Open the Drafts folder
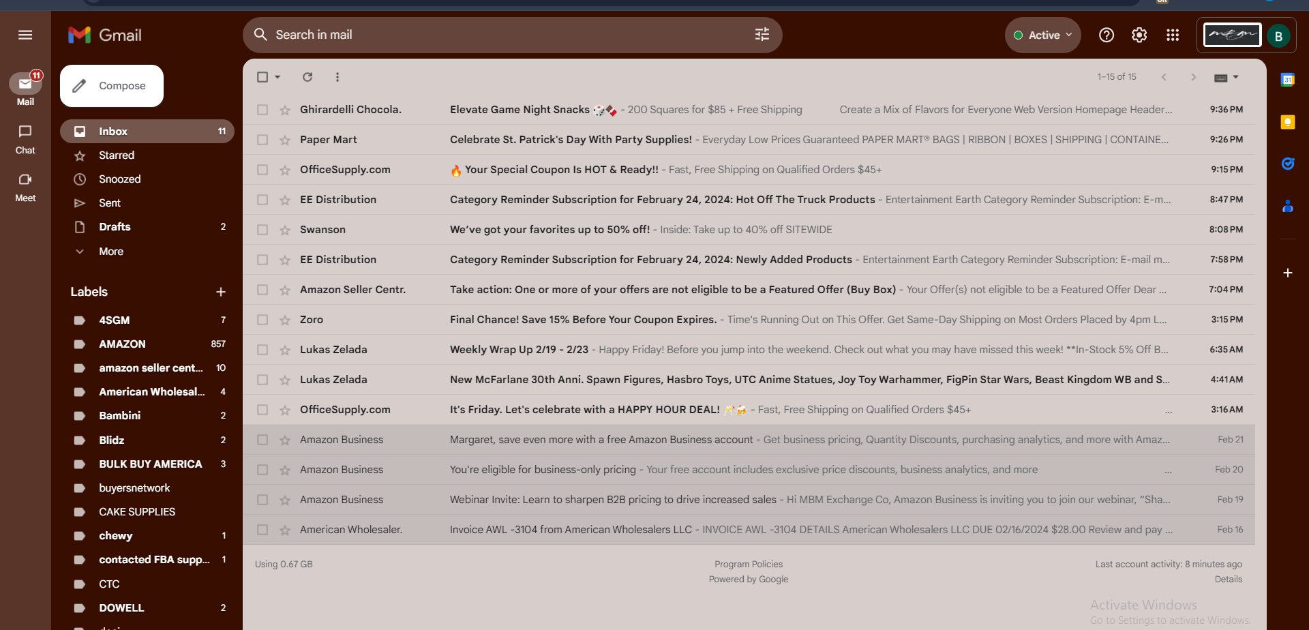This screenshot has width=1309, height=630. [x=147, y=227]
